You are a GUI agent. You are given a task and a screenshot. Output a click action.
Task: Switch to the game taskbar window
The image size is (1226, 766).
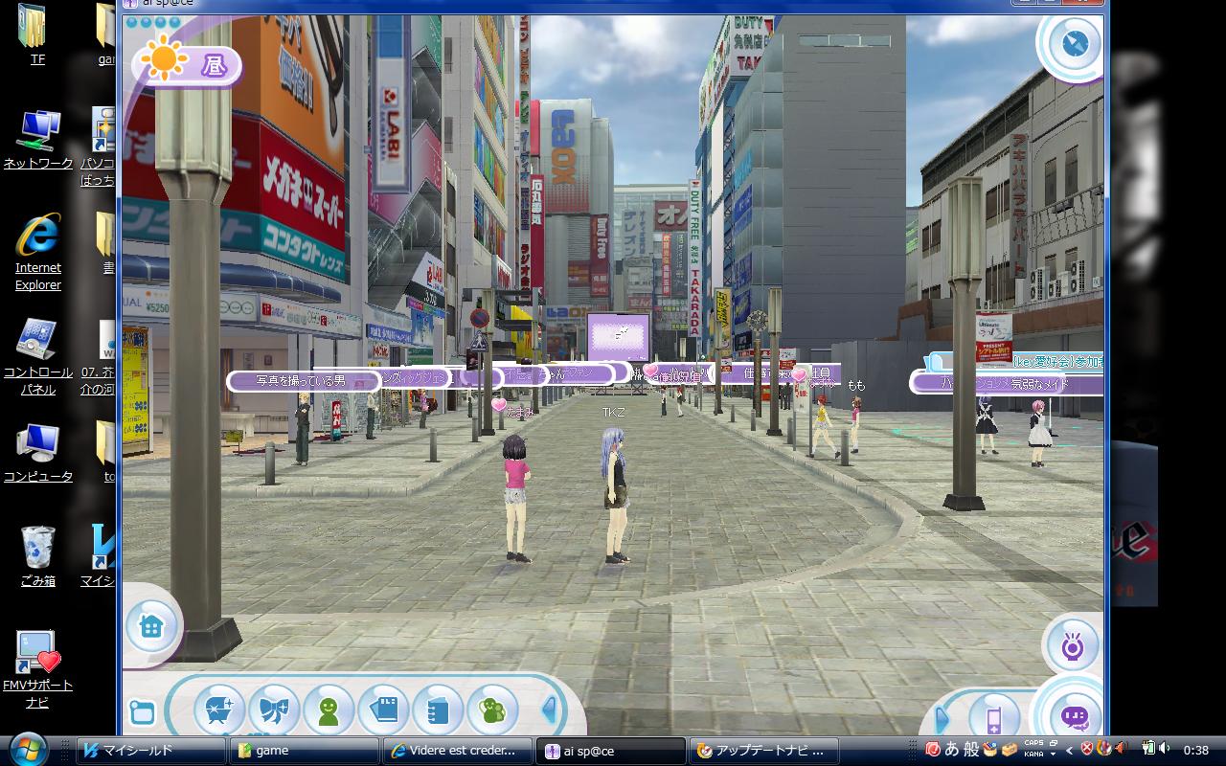(x=305, y=751)
